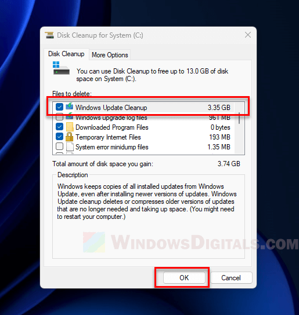Click the 'Total amount of disk space you gain' label
The width and height of the screenshot is (299, 315).
[103, 164]
